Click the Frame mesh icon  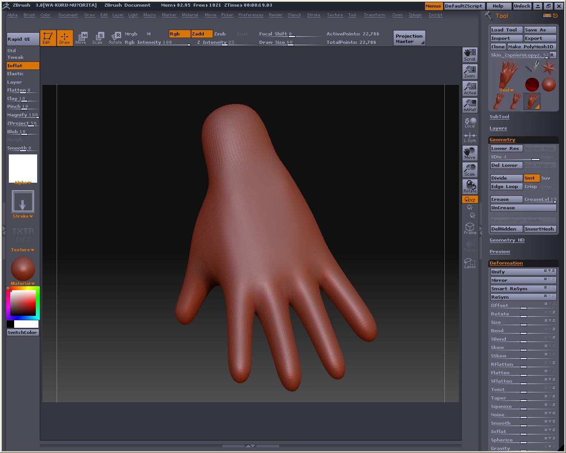(x=470, y=228)
